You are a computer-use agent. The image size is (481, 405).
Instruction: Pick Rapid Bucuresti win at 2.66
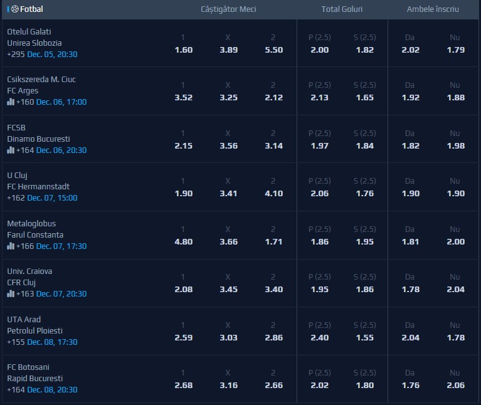pyautogui.click(x=273, y=385)
